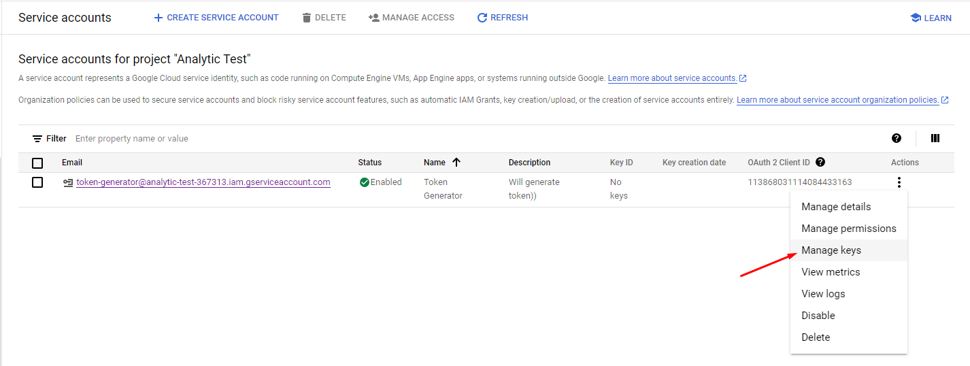The image size is (970, 366).
Task: Click the Refresh button text
Action: 509,18
